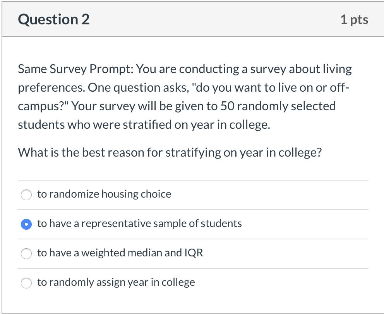Click the survey prompt paragraph
Image resolution: width=384 pixels, height=314 pixels.
pos(185,96)
